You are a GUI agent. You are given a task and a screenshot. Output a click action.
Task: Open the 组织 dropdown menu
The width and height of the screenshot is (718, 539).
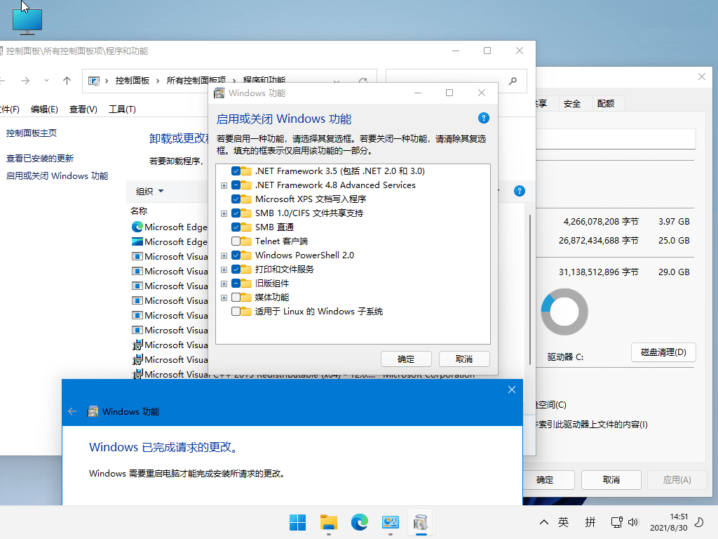tap(150, 191)
